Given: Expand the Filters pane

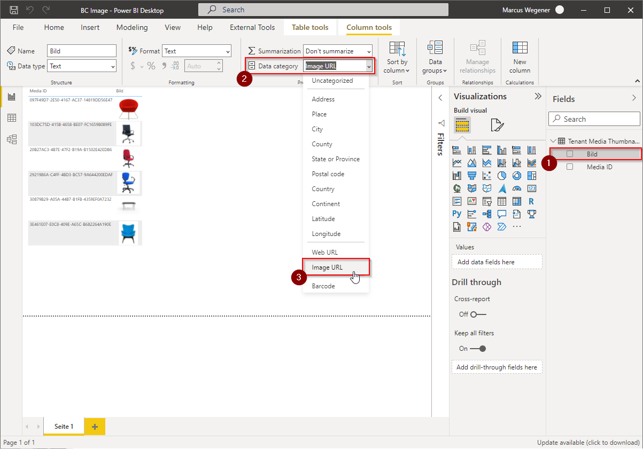Looking at the screenshot, I should tap(440, 98).
